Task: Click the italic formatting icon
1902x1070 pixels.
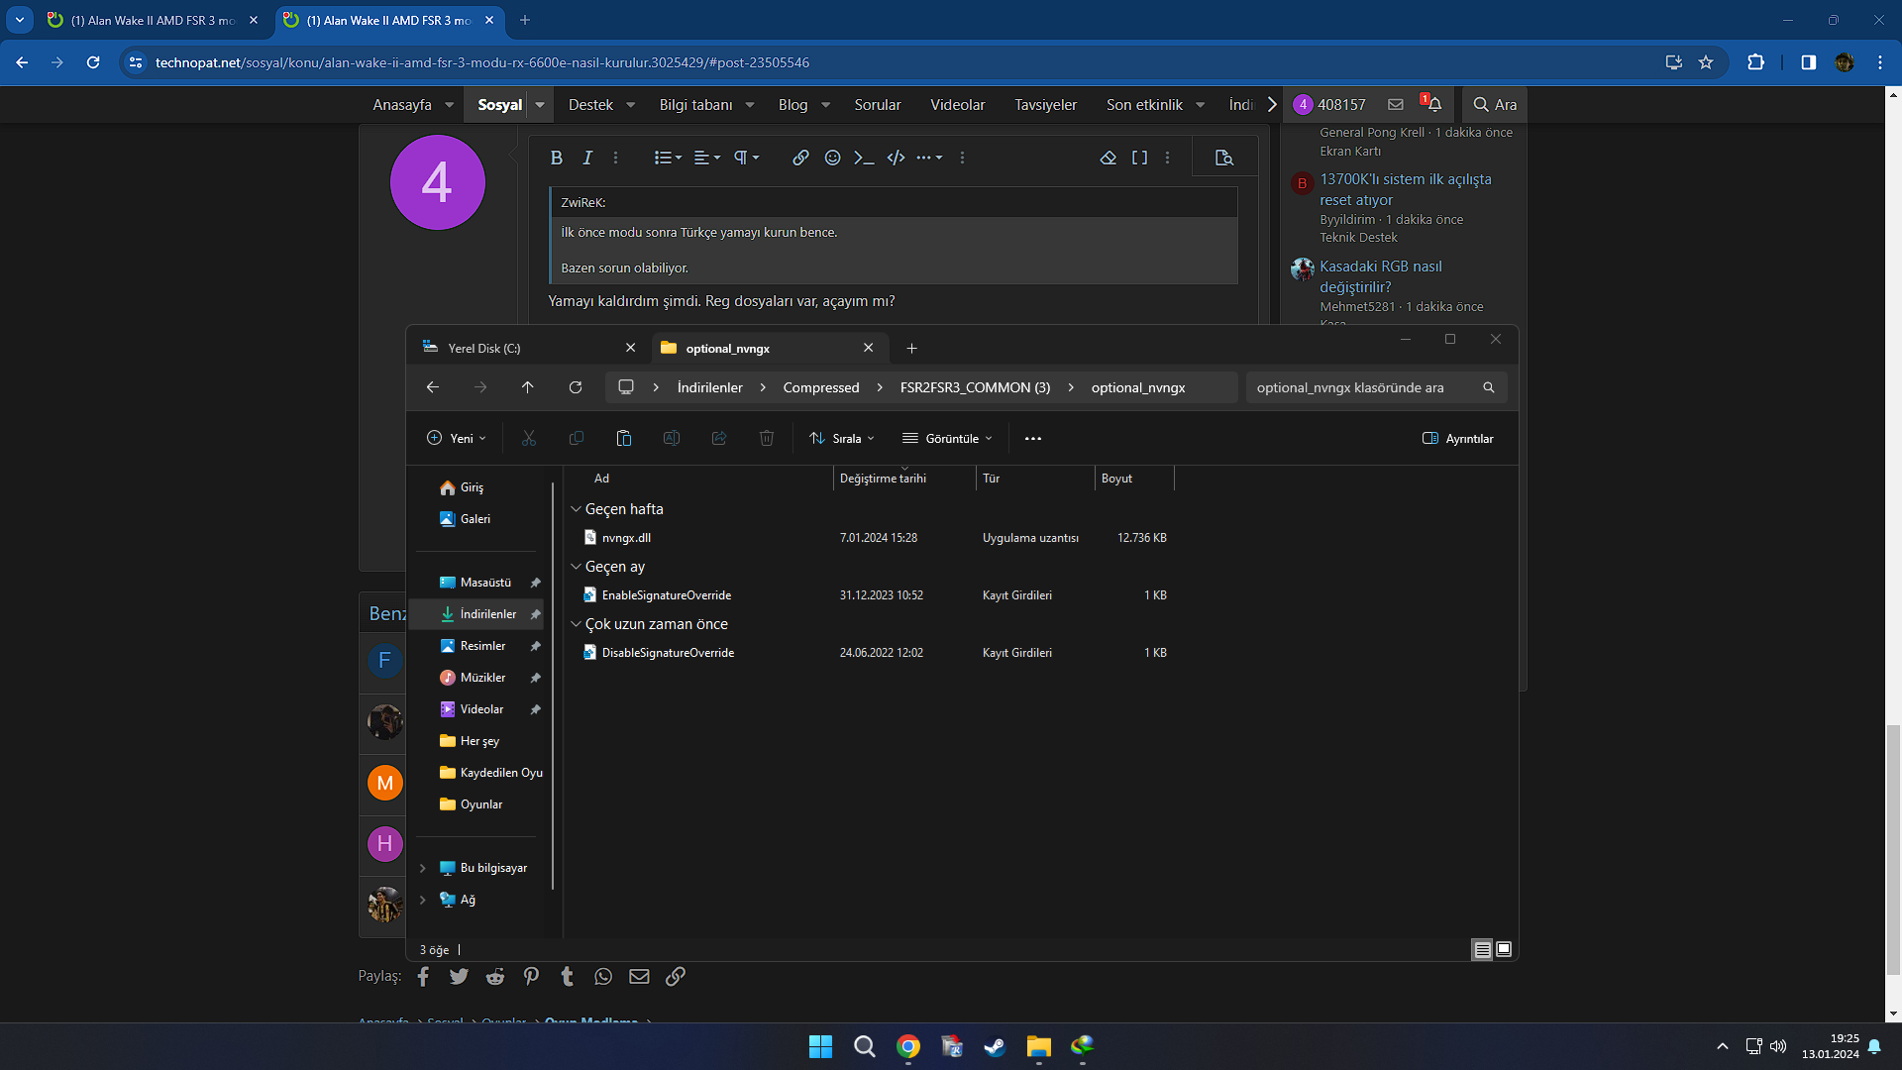Action: (x=587, y=158)
